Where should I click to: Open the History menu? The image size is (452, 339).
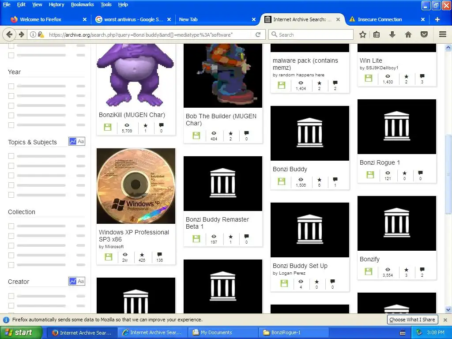(x=56, y=4)
